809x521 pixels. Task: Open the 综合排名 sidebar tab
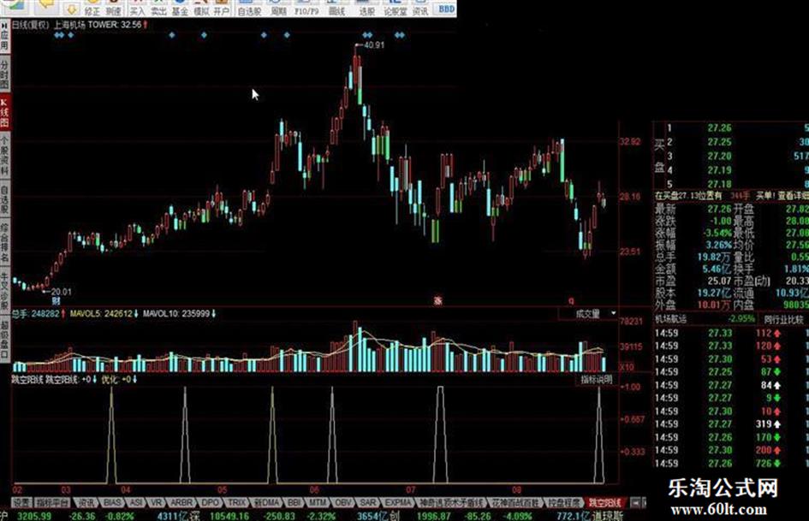4,241
